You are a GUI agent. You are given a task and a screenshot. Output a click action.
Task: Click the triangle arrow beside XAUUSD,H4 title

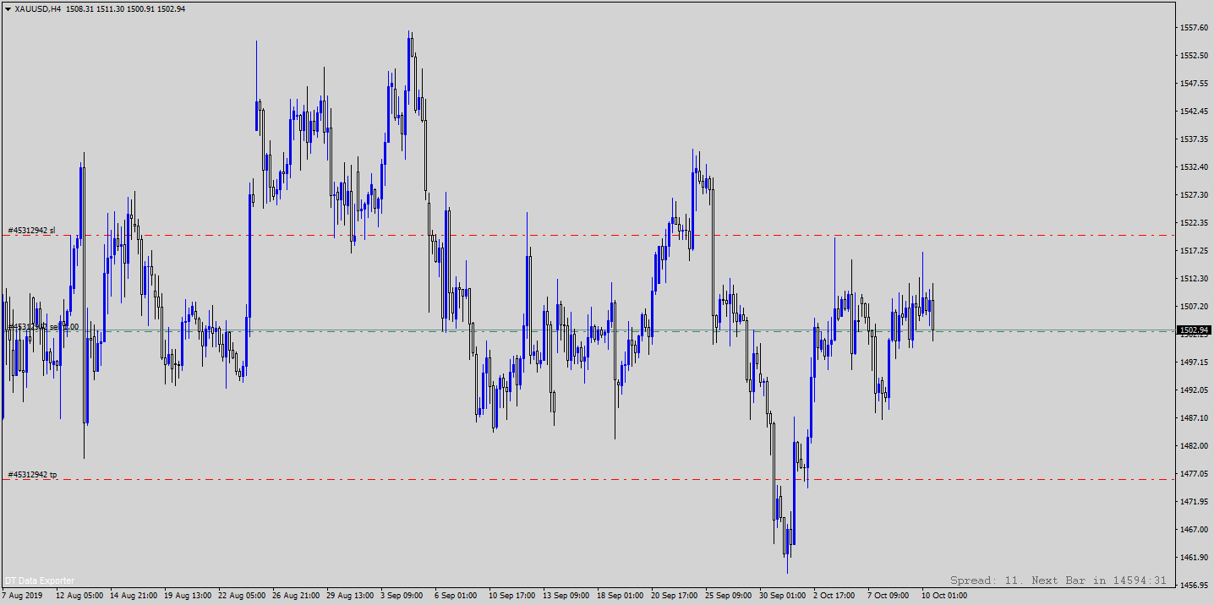[x=8, y=8]
